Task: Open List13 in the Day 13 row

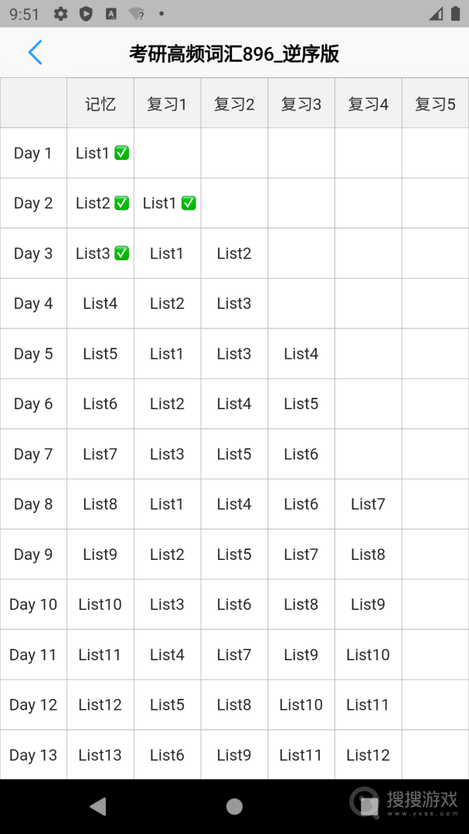Action: [100, 754]
